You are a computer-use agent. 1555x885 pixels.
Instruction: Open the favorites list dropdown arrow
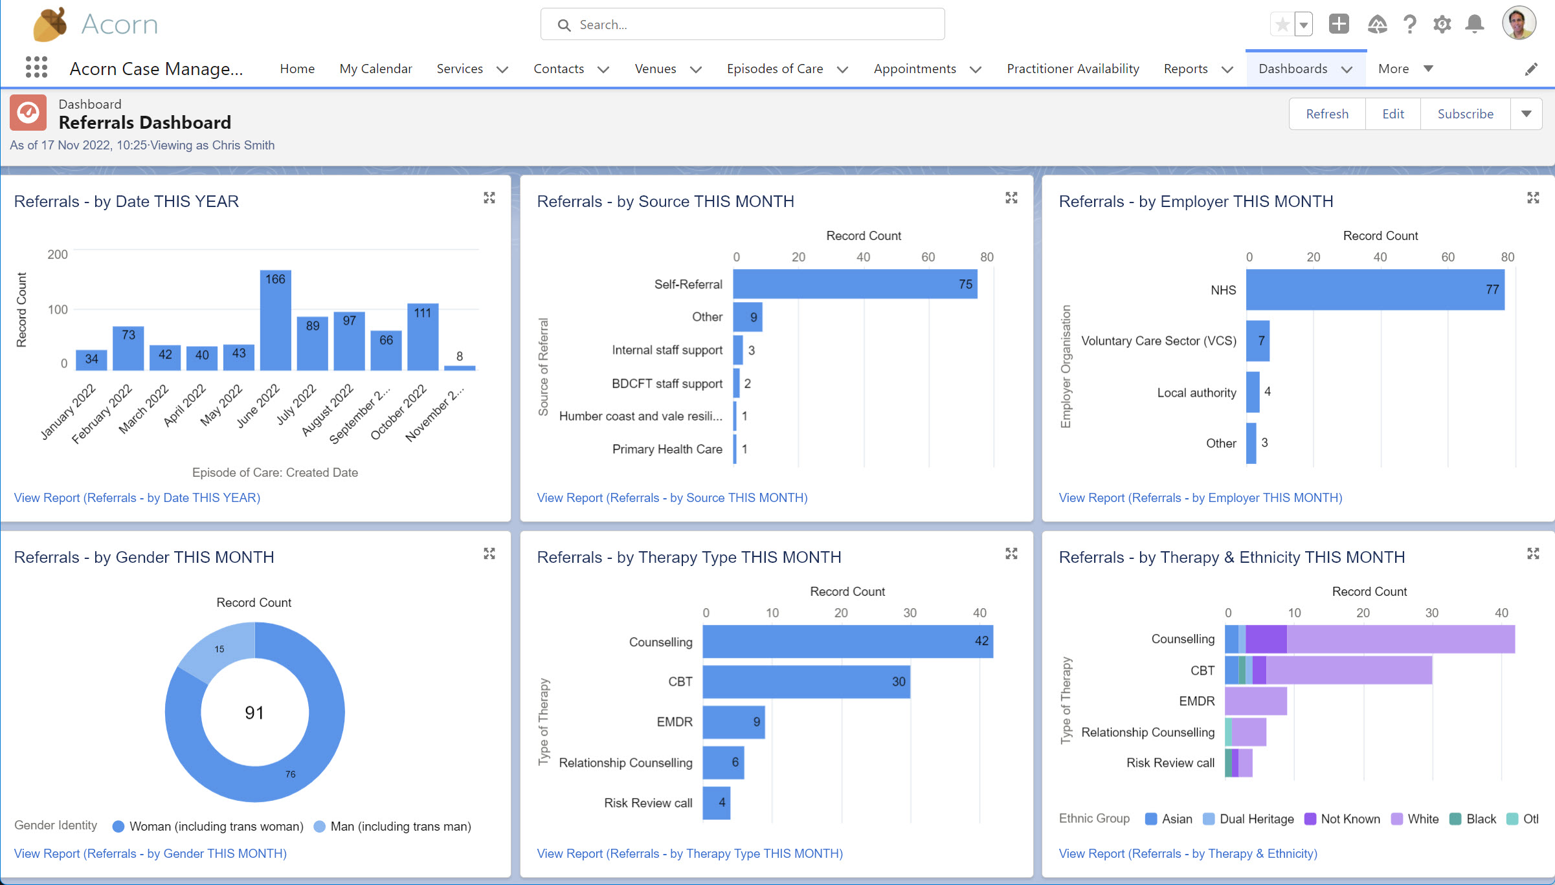coord(1304,25)
